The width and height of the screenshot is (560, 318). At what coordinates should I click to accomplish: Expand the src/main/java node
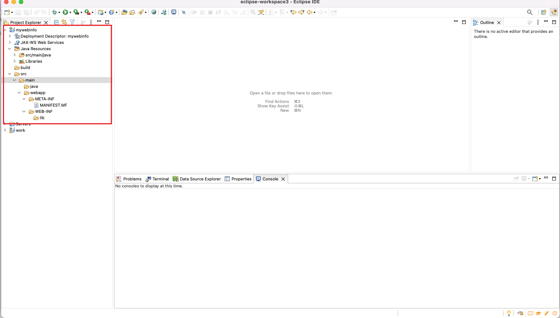click(x=14, y=55)
